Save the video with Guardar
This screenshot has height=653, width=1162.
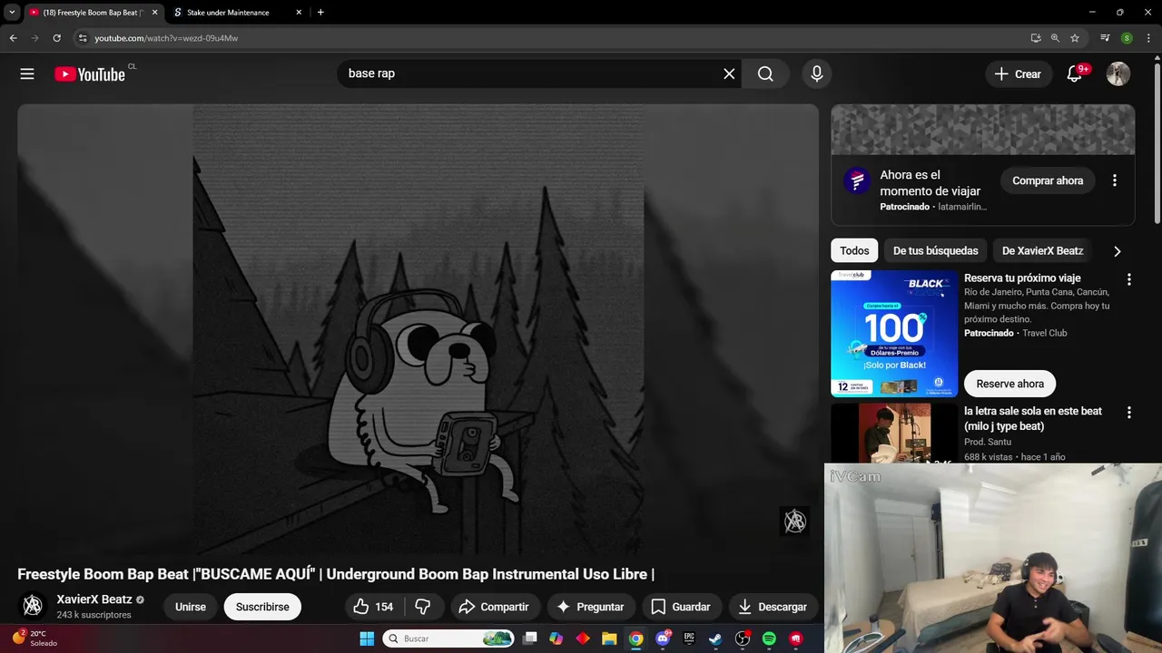coord(681,607)
